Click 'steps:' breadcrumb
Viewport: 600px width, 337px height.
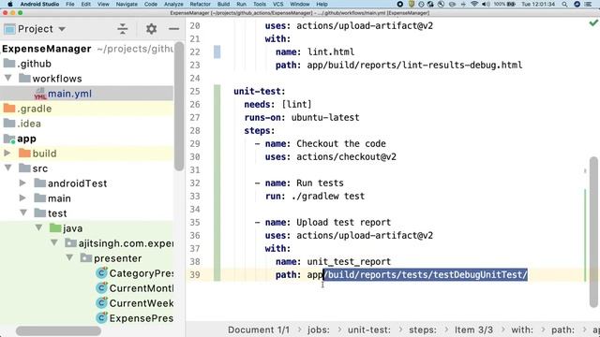pos(423,330)
